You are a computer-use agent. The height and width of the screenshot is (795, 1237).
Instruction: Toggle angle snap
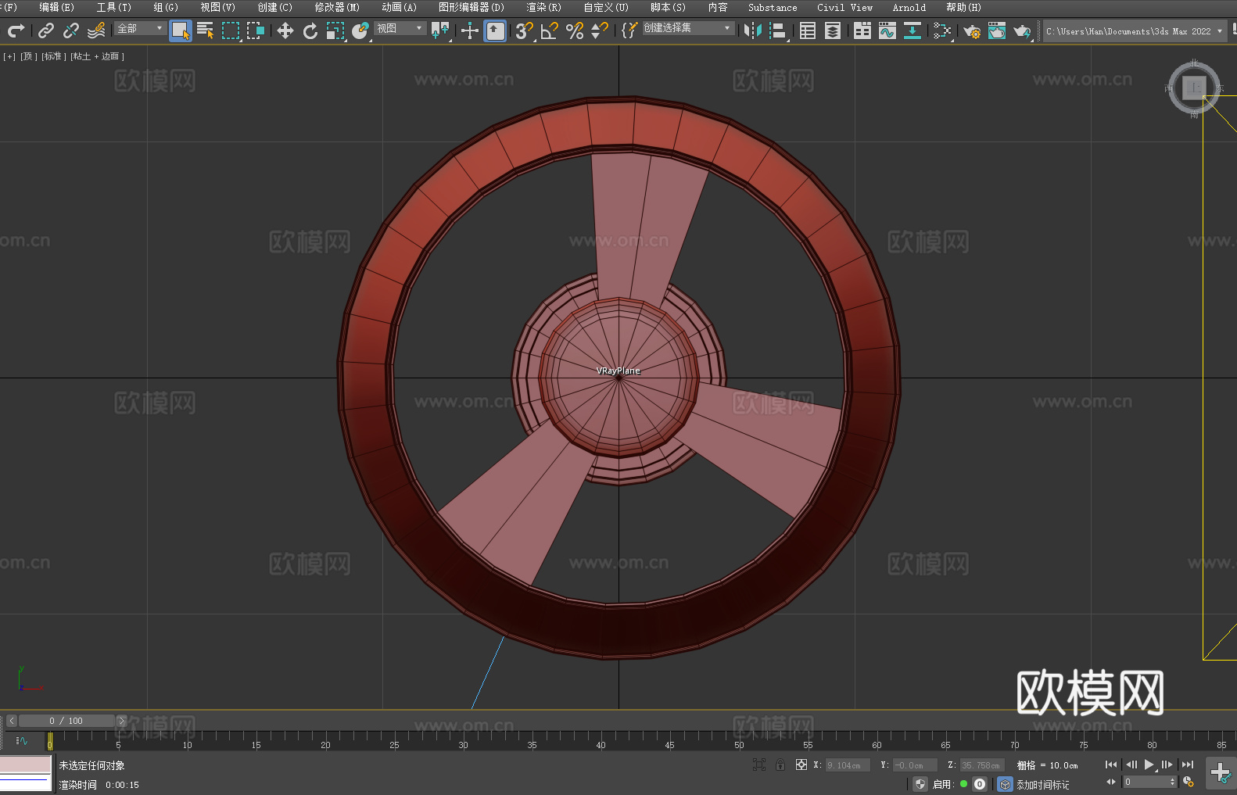coord(550,30)
